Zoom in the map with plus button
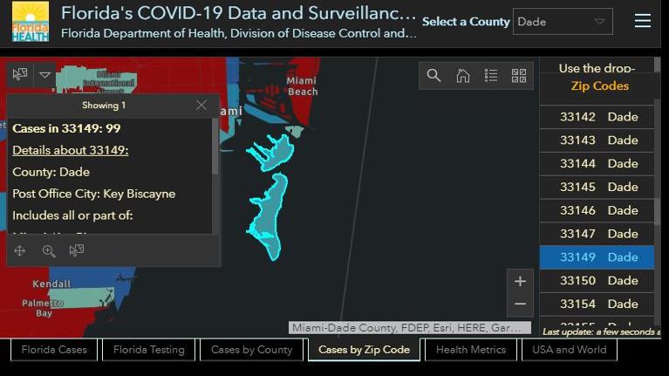The image size is (669, 376). point(520,281)
